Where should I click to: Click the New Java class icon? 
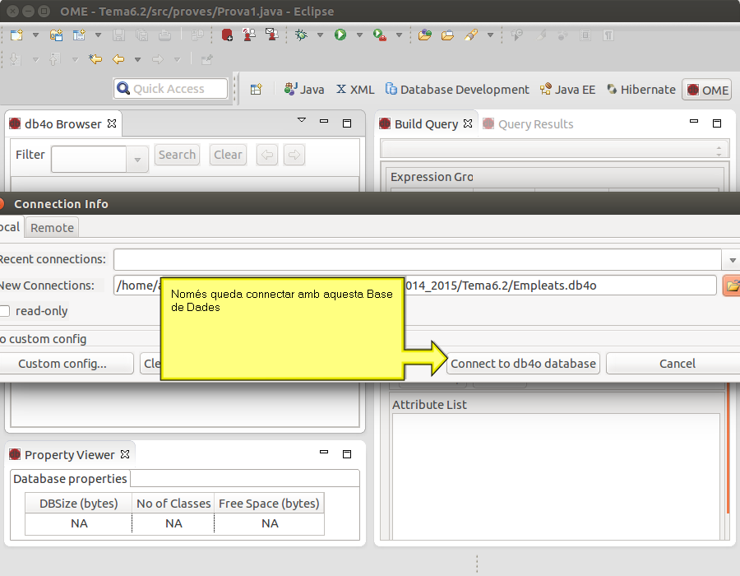(x=79, y=35)
